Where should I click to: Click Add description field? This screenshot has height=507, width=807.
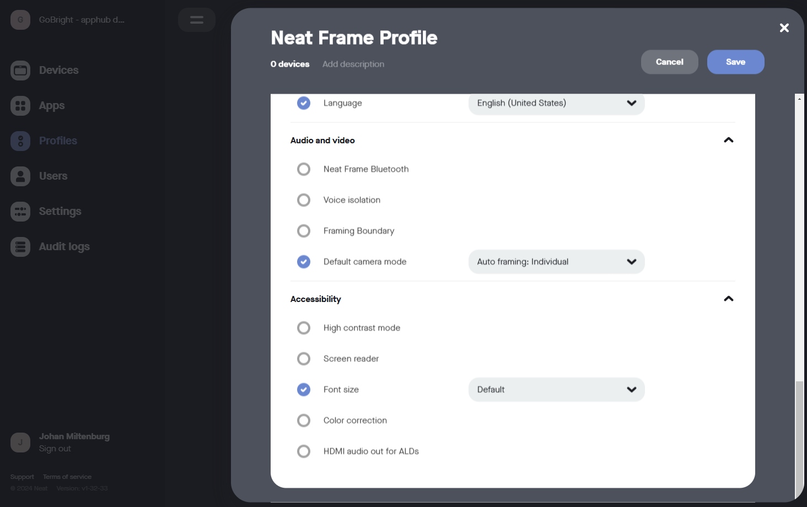point(353,64)
